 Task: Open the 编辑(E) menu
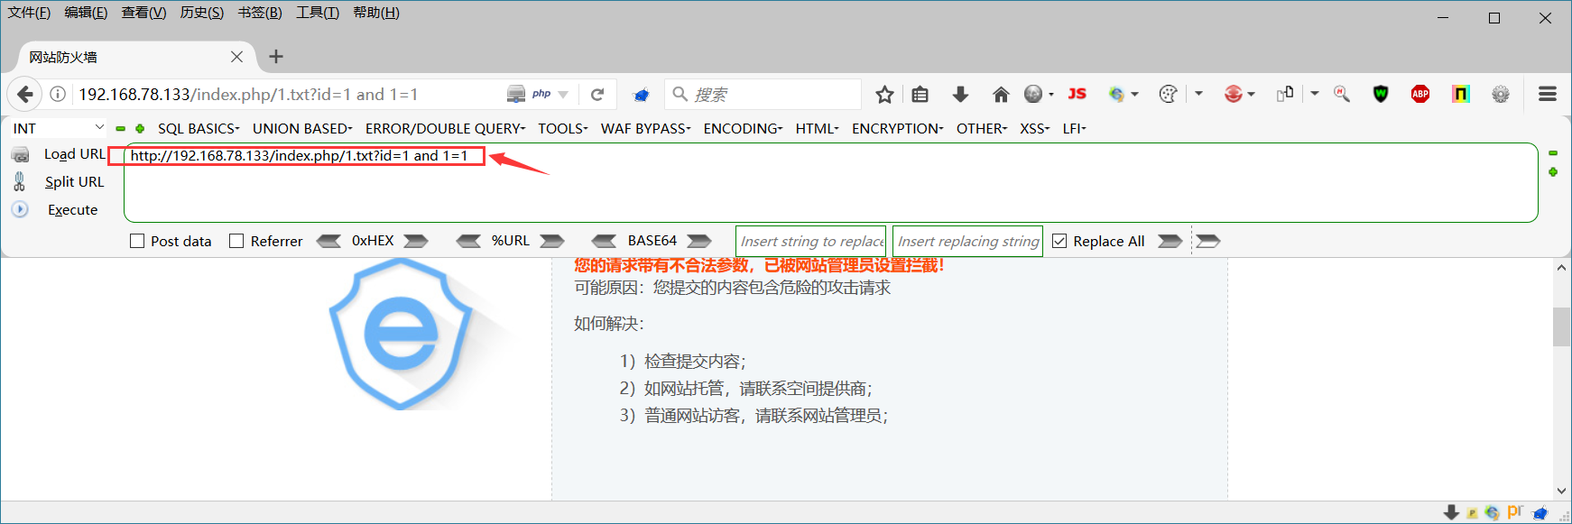[x=86, y=13]
